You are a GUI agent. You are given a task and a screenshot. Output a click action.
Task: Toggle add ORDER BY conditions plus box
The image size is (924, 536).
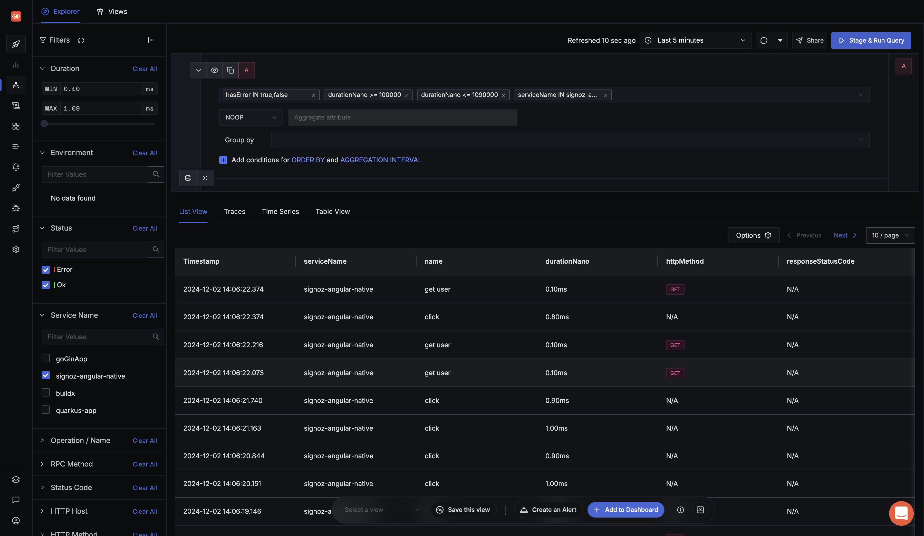223,160
